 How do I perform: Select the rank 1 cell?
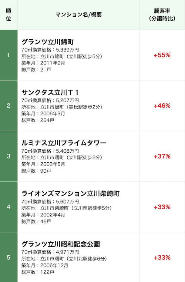click(9, 55)
